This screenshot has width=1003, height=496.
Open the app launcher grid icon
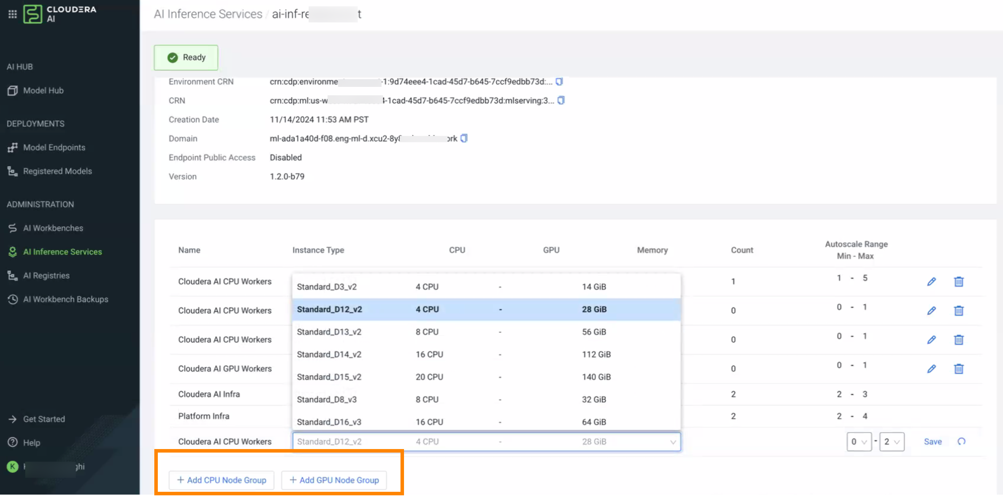pyautogui.click(x=13, y=14)
